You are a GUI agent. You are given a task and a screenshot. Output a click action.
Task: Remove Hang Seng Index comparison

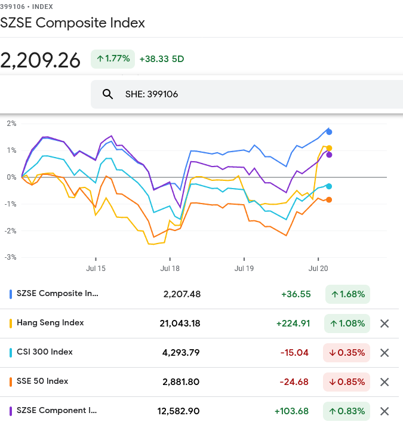pos(384,324)
